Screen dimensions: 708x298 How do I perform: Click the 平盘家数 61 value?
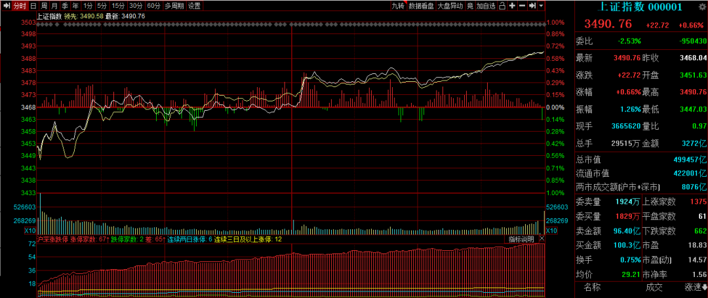click(x=702, y=216)
